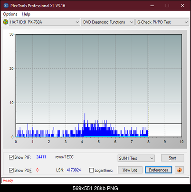
Task: Toggle the Show PIF checkbox
Action: 11,157
